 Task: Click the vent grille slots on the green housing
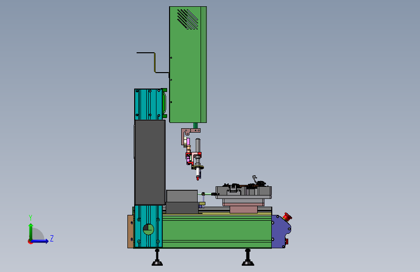coord(188,19)
